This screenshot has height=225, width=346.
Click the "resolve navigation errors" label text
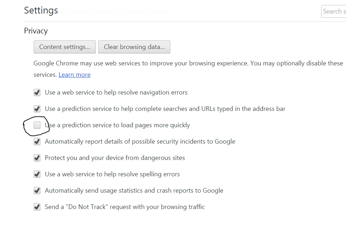coord(116,92)
